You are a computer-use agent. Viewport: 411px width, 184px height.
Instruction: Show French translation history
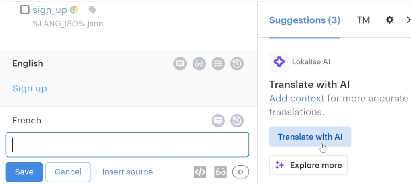coord(237,120)
